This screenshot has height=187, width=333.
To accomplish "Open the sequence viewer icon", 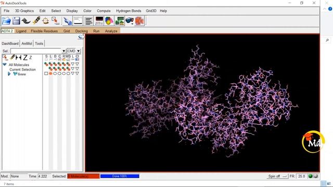I will coord(78,21).
